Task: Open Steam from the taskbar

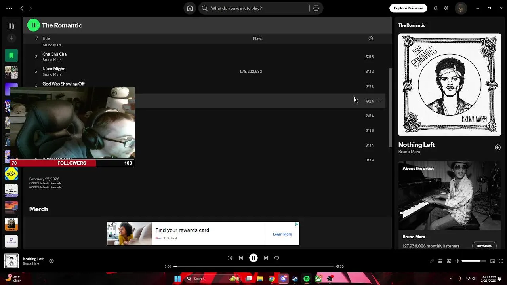Action: (295, 279)
